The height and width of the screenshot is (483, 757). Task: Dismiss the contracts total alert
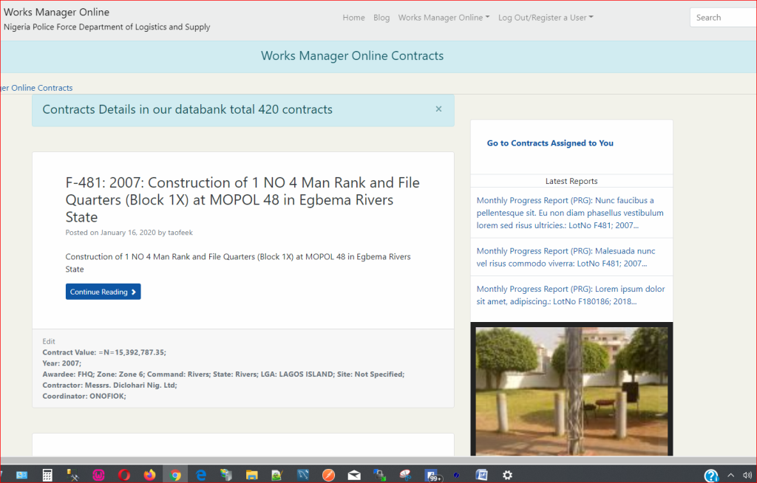(x=438, y=109)
